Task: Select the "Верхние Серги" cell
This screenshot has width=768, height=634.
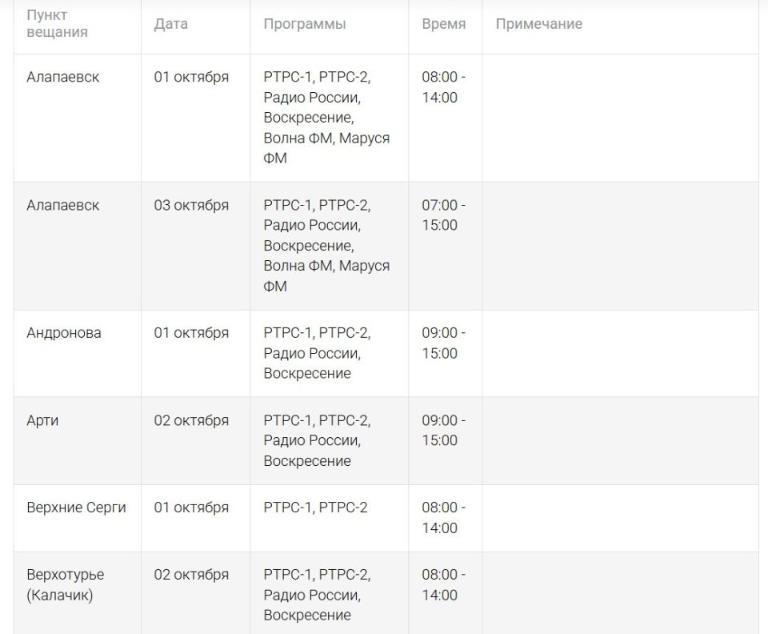Action: [x=76, y=508]
